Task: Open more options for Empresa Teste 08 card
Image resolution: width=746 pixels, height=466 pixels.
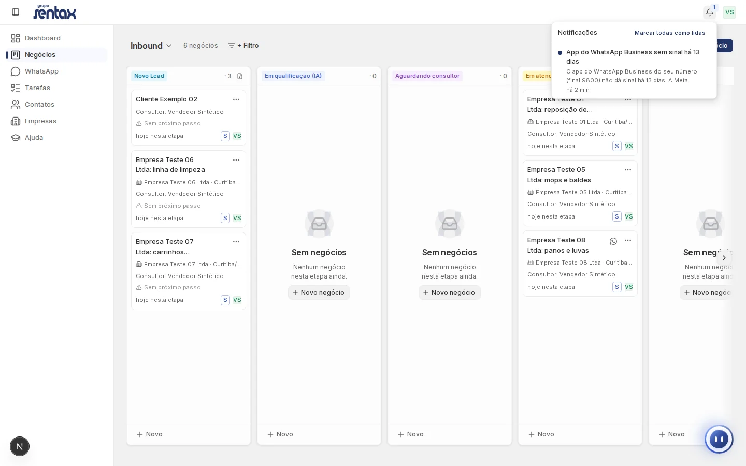Action: point(628,240)
